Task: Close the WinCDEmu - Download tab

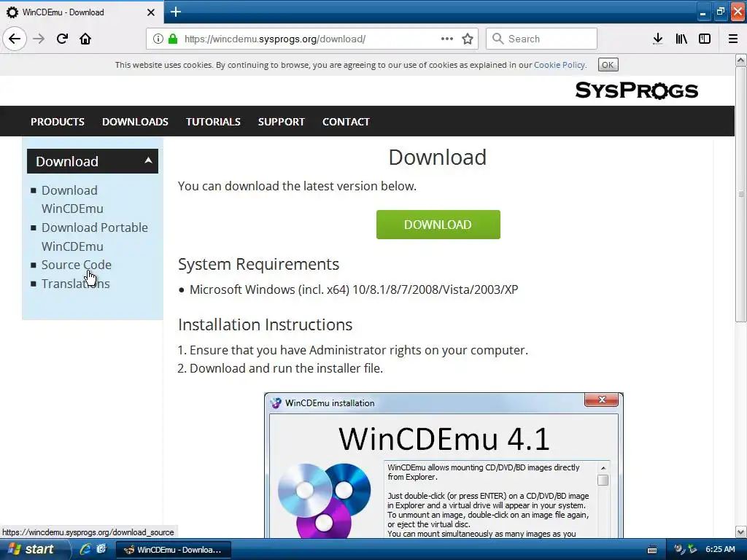Action: [x=150, y=12]
